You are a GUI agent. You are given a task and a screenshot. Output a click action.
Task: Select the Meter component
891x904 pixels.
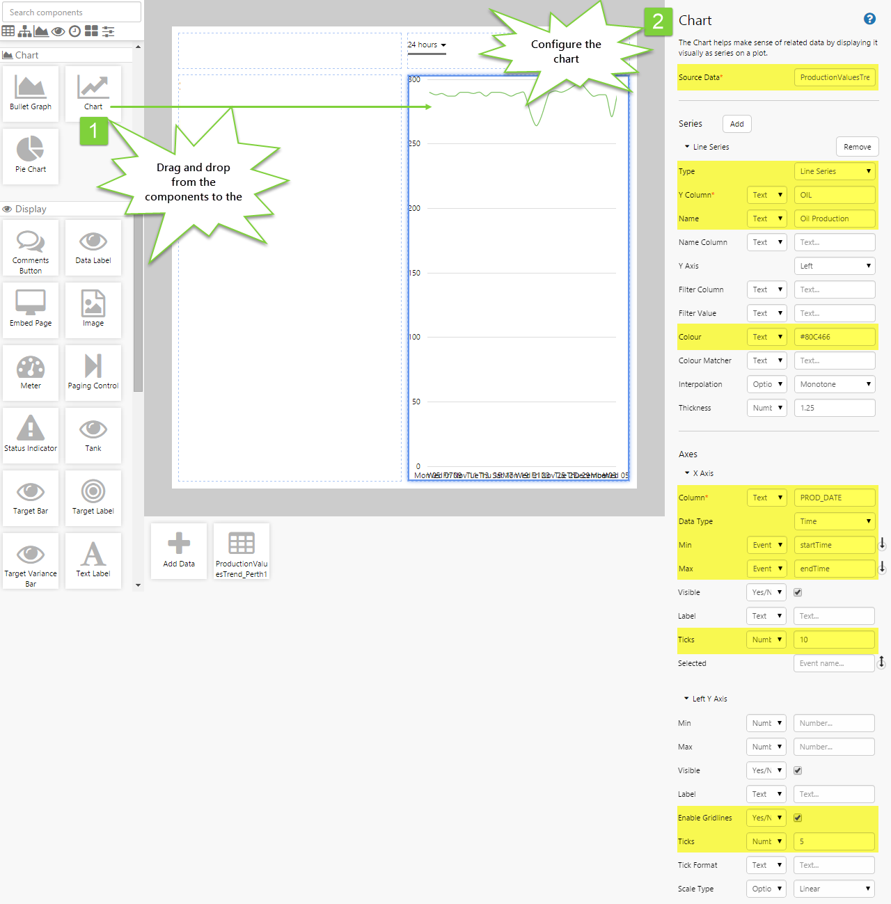(x=31, y=373)
